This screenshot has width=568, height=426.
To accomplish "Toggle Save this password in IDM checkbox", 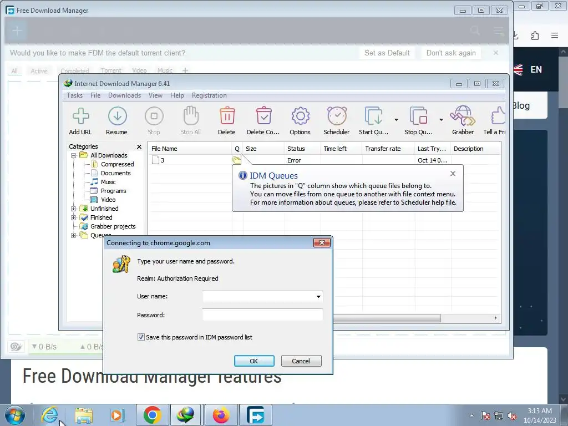I will click(x=141, y=337).
